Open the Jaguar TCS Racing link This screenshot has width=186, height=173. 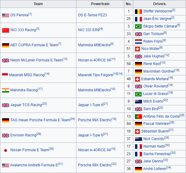(x=26, y=105)
